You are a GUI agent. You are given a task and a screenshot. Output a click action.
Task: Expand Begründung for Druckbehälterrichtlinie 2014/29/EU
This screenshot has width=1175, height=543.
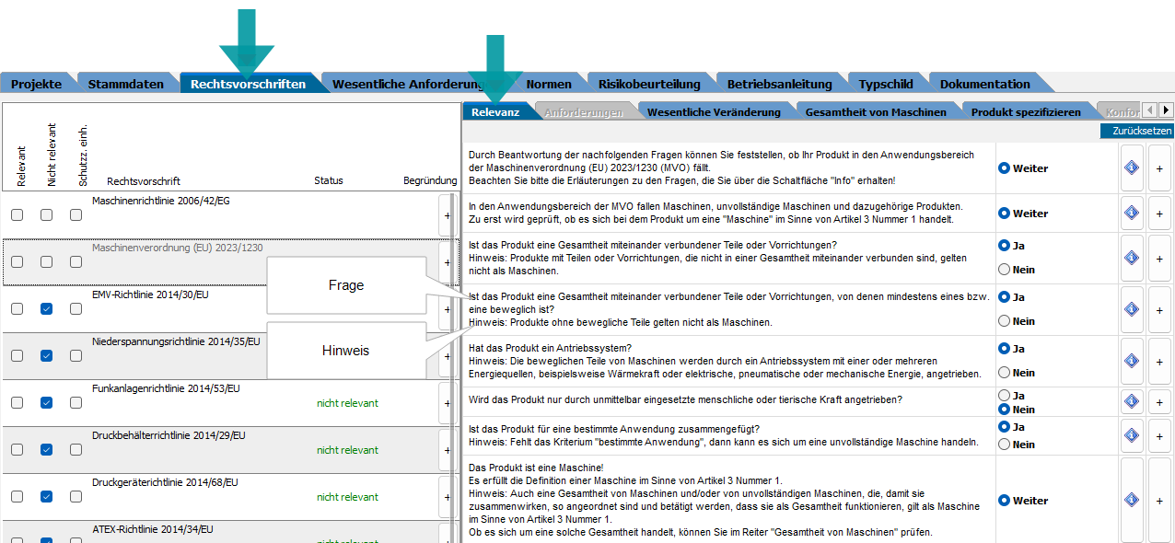(x=447, y=450)
